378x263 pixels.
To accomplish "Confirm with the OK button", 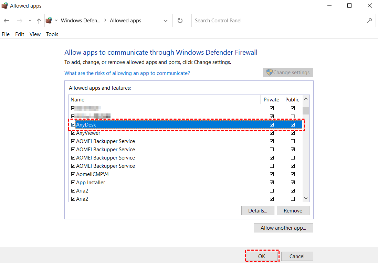I will click(262, 256).
